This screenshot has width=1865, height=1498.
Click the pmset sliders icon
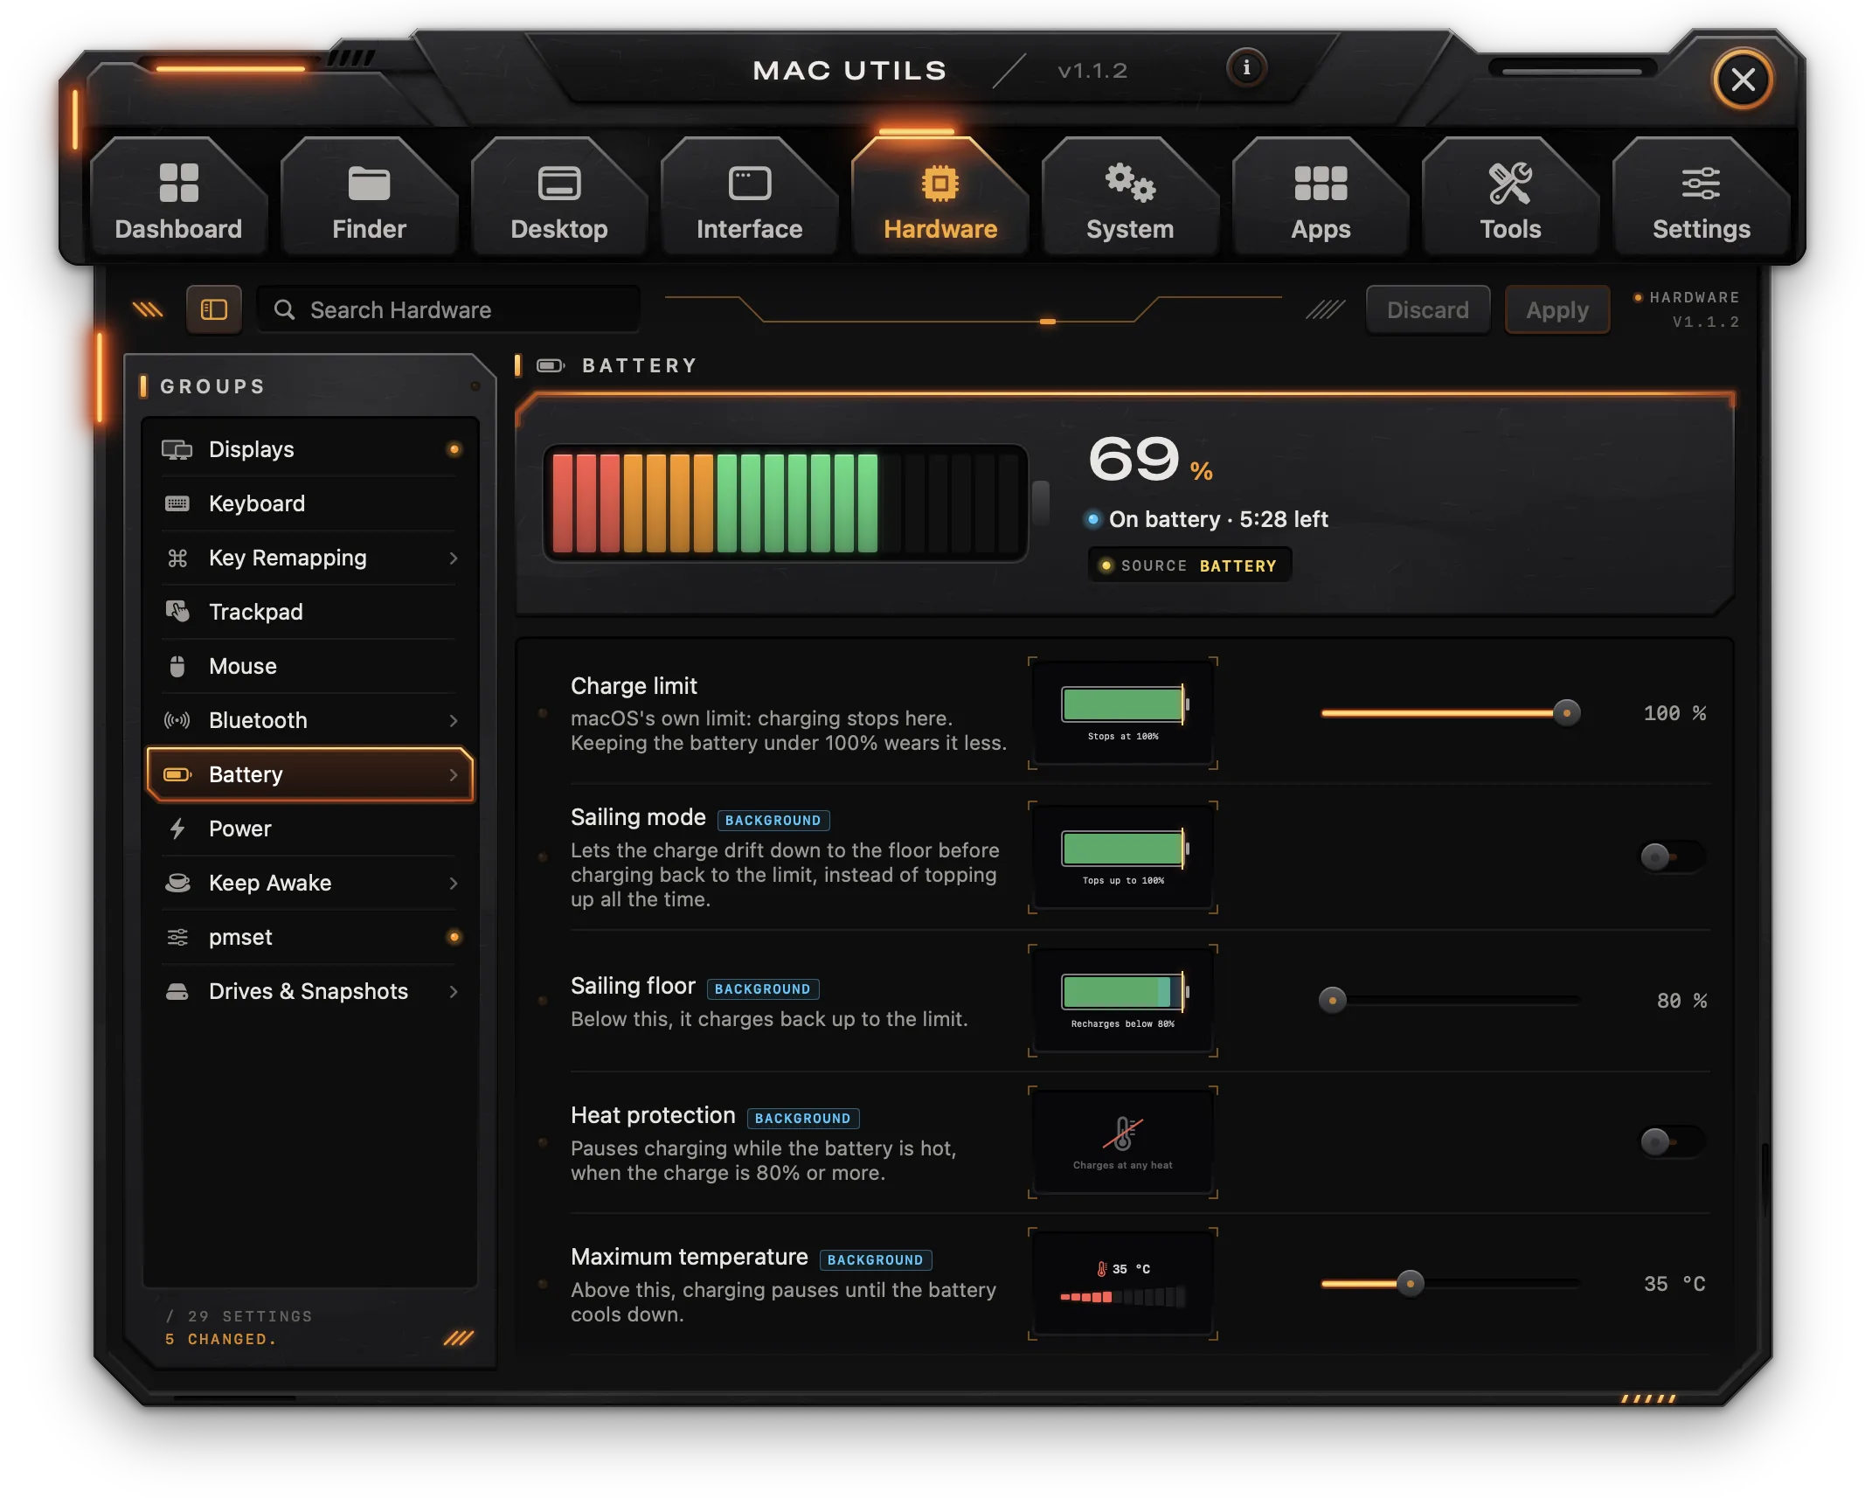(177, 937)
